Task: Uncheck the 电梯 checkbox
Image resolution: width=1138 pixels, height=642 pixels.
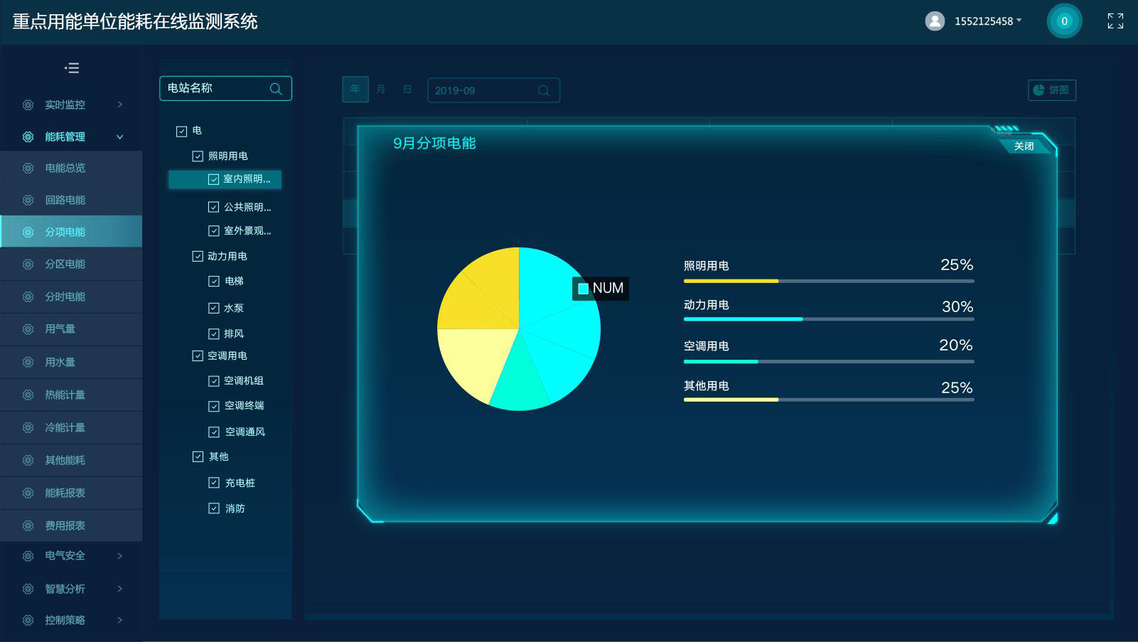Action: tap(213, 282)
